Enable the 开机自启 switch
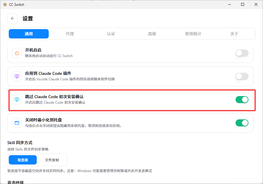Screen dimensions: 263x184 click(x=242, y=53)
